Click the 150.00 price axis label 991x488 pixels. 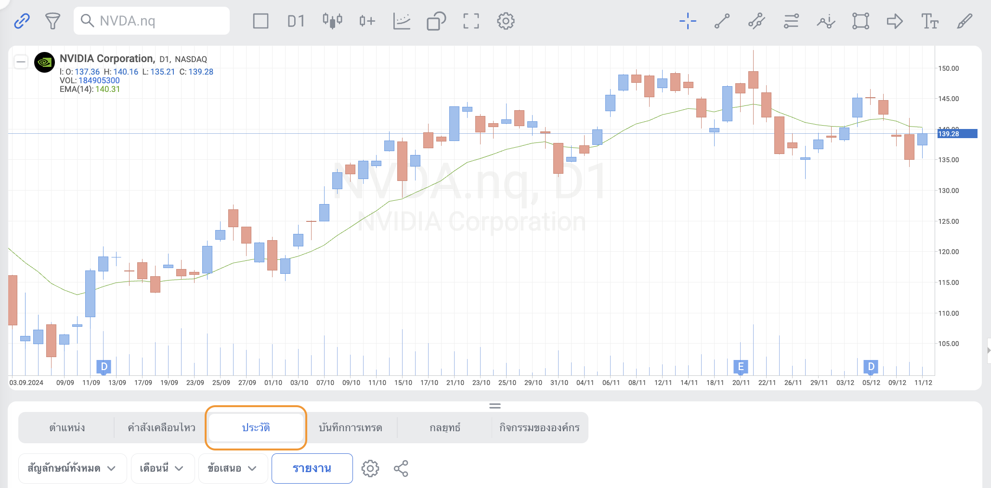[x=949, y=68]
